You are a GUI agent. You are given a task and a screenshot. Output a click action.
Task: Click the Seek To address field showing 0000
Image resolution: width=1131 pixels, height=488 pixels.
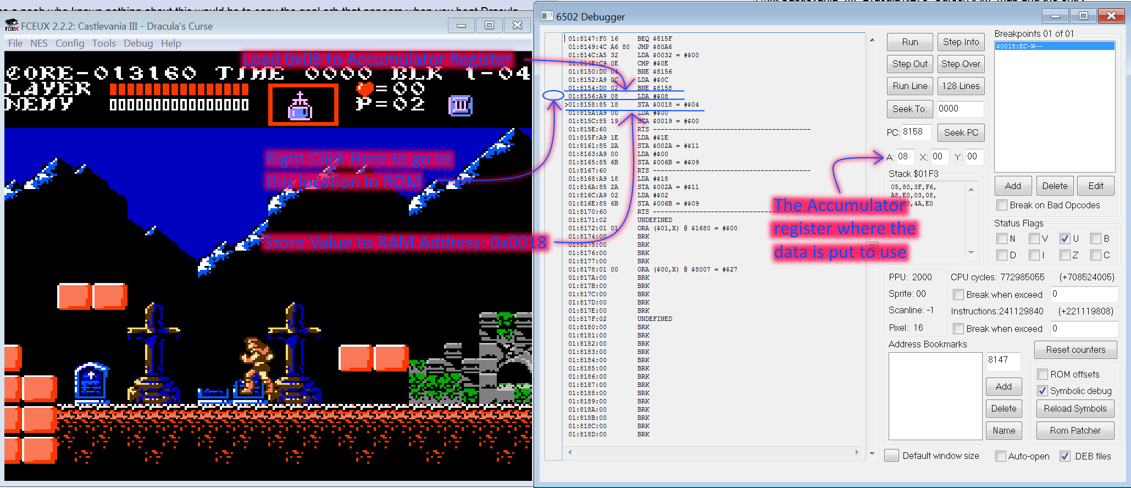(x=960, y=109)
